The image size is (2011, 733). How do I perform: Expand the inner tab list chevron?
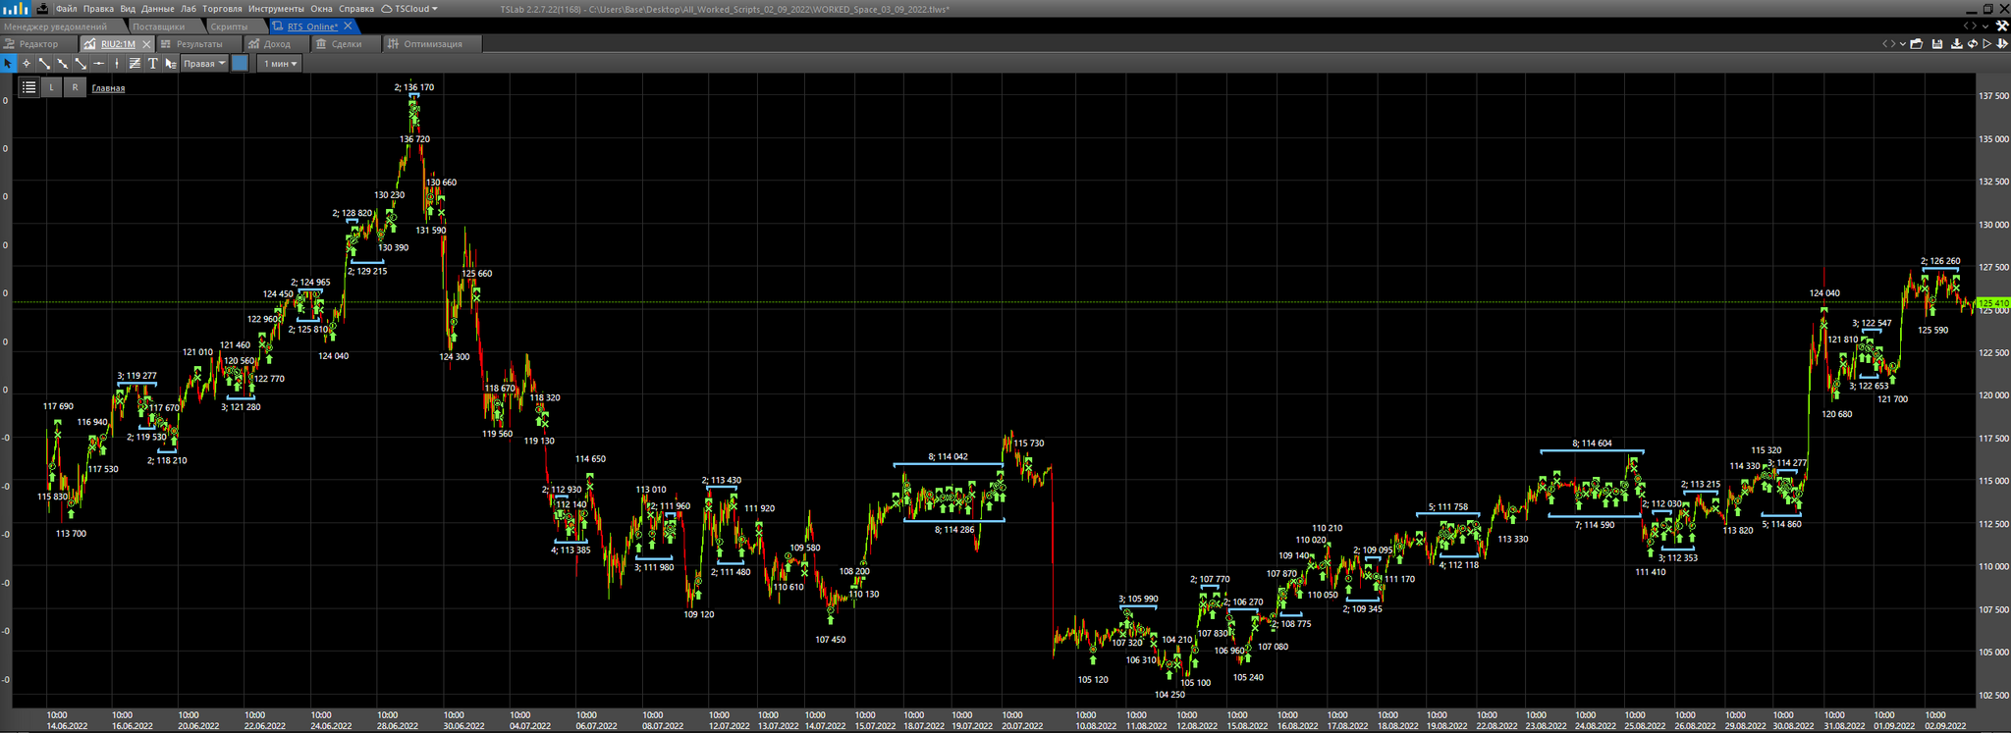point(1902,44)
